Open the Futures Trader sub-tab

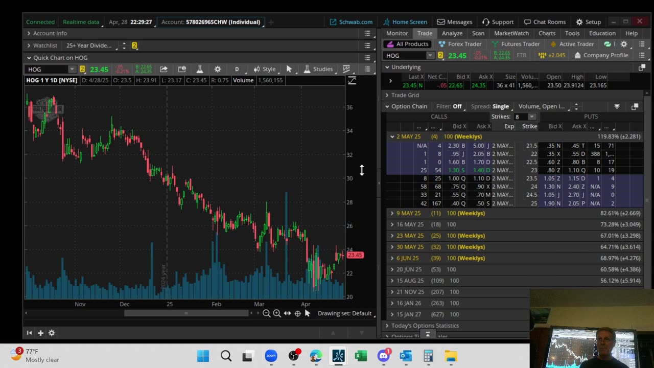515,44
